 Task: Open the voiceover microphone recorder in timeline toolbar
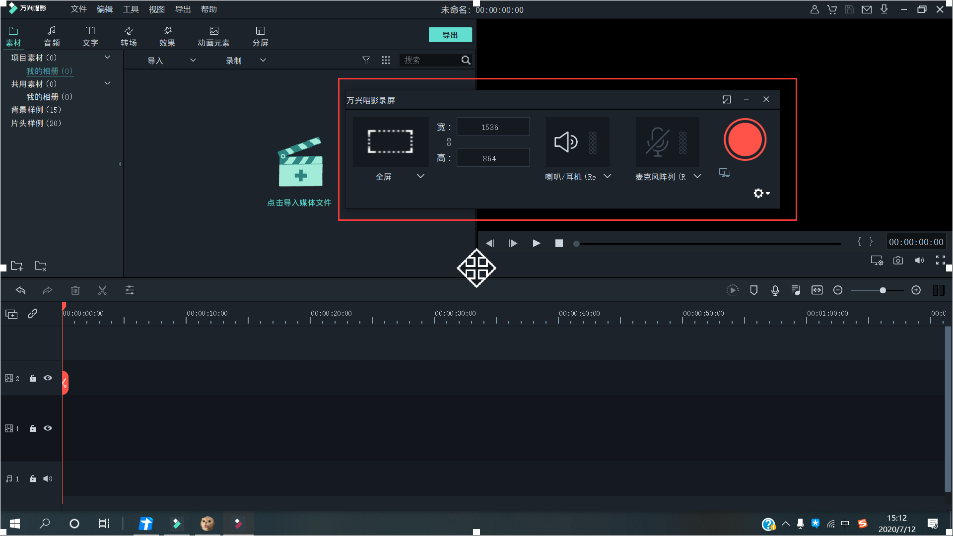point(775,290)
